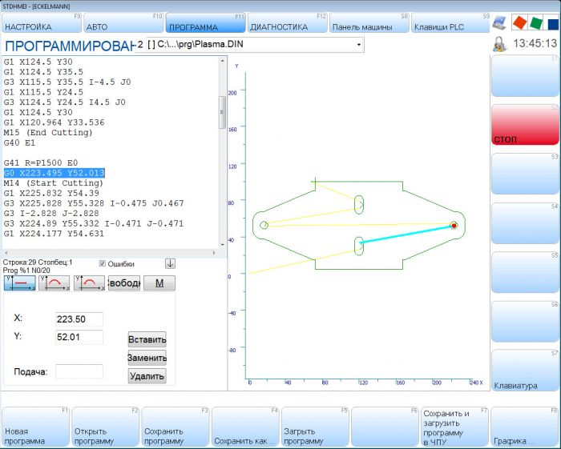The height and width of the screenshot is (449, 561).
Task: Select the first arc interpolation icon
Action: (x=54, y=283)
